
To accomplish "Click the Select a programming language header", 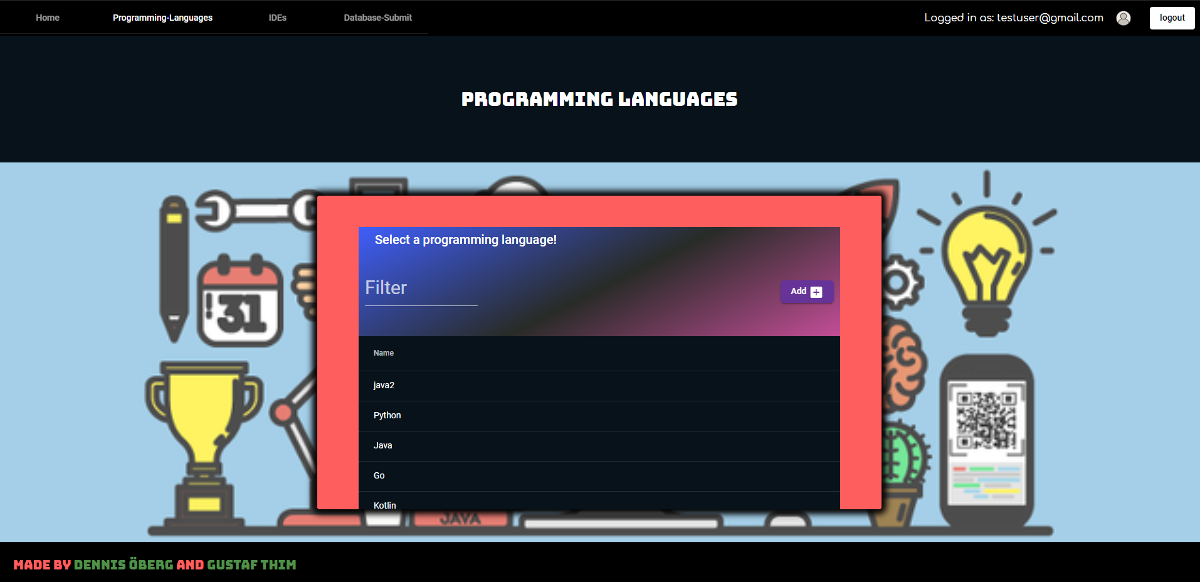I will point(465,240).
